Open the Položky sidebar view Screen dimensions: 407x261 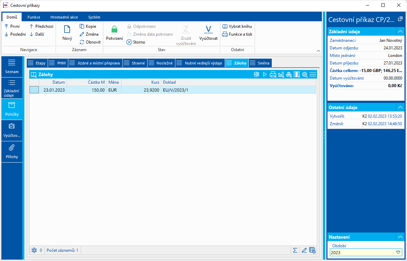(x=12, y=109)
